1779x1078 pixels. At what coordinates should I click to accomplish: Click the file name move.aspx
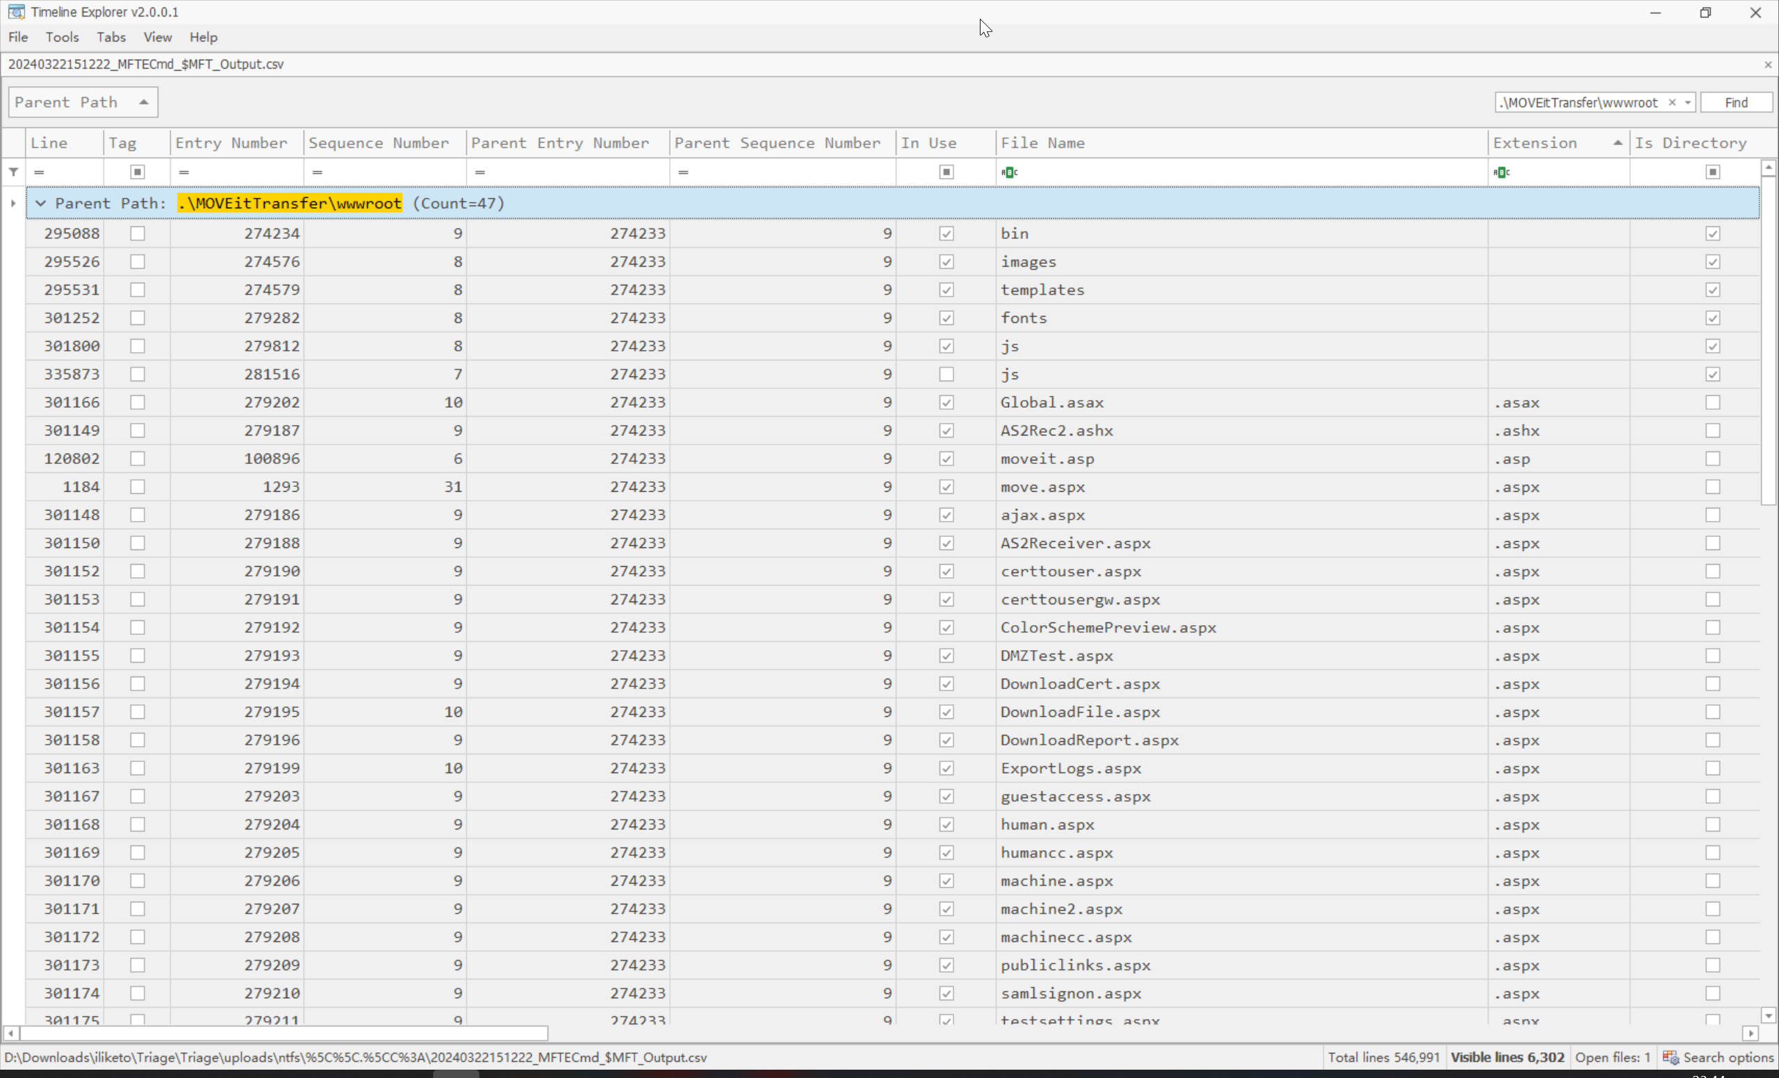pyautogui.click(x=1042, y=486)
